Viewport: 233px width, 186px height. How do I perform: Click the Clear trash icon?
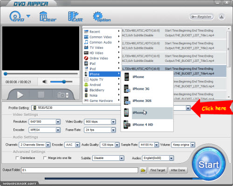click(x=48, y=16)
